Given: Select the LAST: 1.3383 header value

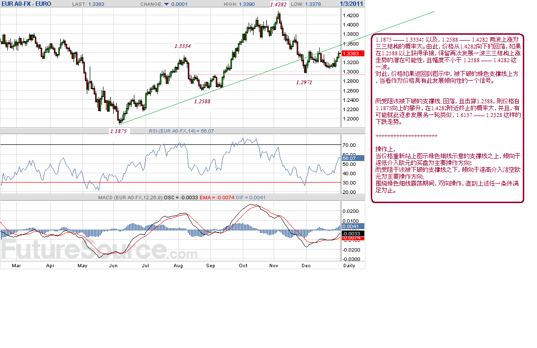Looking at the screenshot, I should pos(88,4).
